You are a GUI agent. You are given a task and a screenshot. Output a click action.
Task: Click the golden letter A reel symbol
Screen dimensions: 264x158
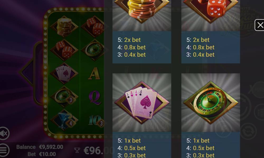(x=94, y=73)
